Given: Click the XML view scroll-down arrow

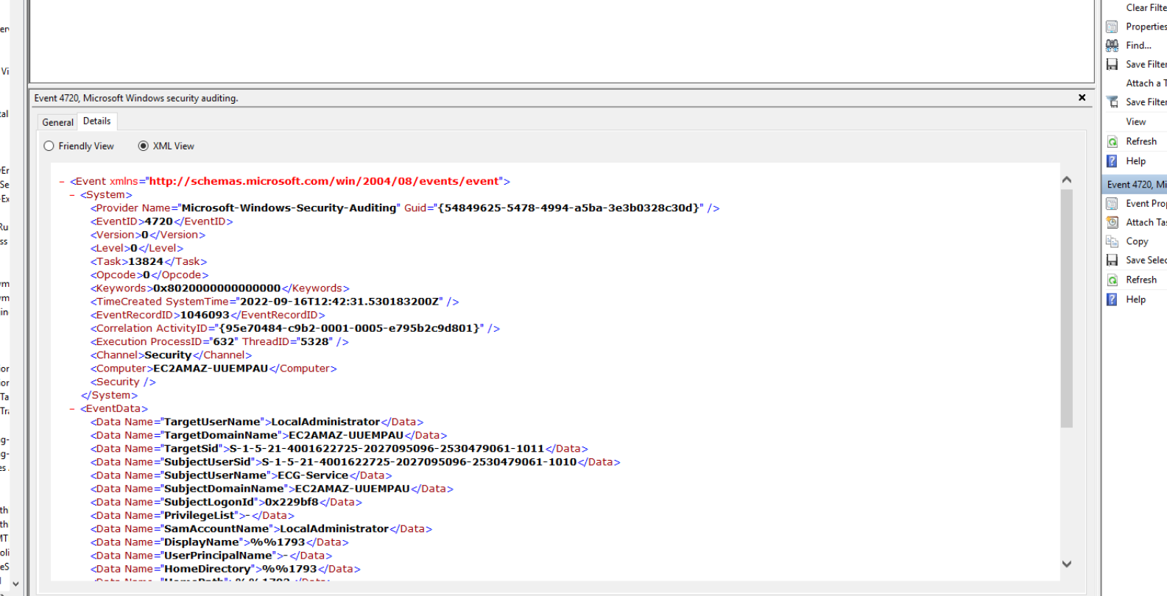Looking at the screenshot, I should pyautogui.click(x=1067, y=564).
